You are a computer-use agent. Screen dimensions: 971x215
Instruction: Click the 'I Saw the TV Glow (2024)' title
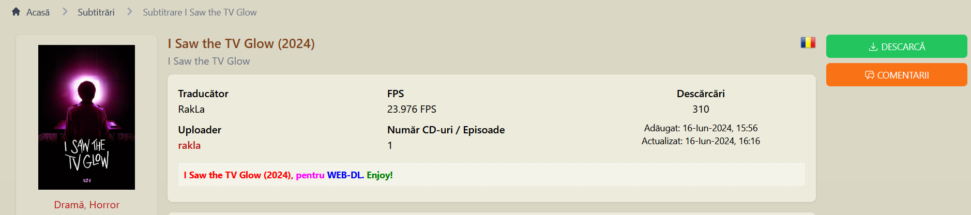coord(241,43)
